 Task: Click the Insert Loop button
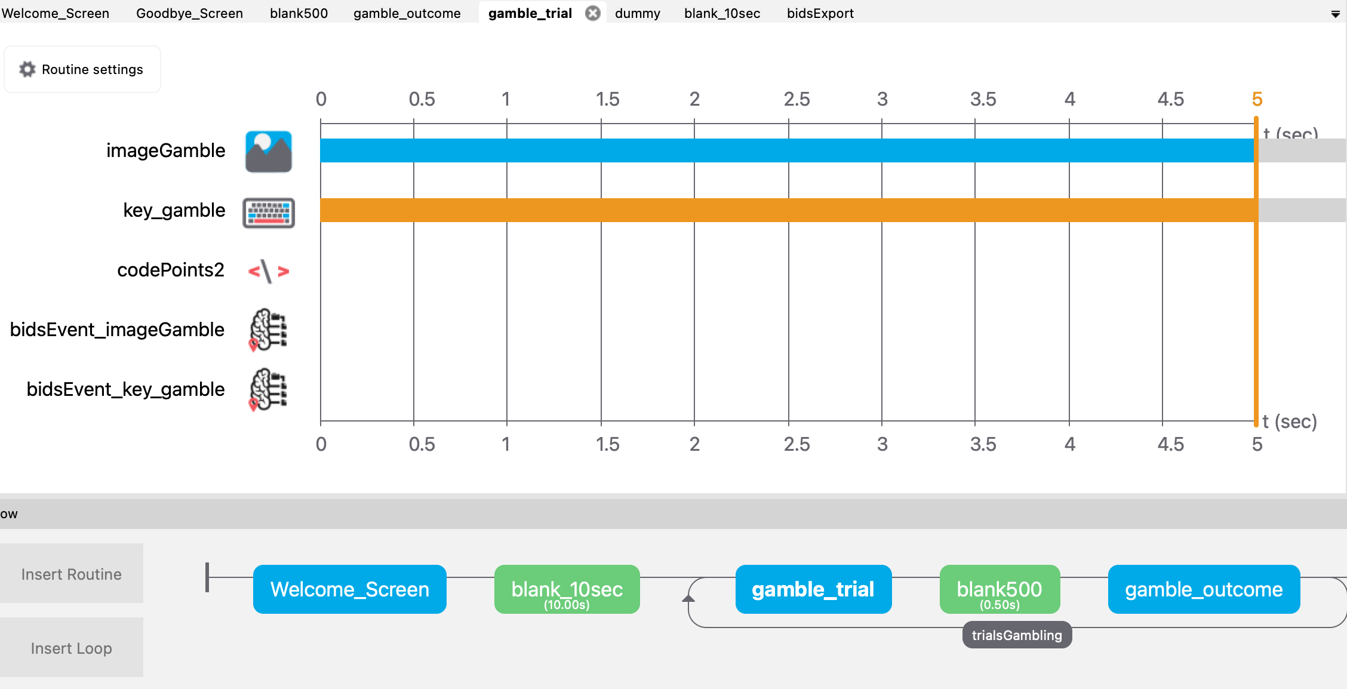(x=72, y=648)
